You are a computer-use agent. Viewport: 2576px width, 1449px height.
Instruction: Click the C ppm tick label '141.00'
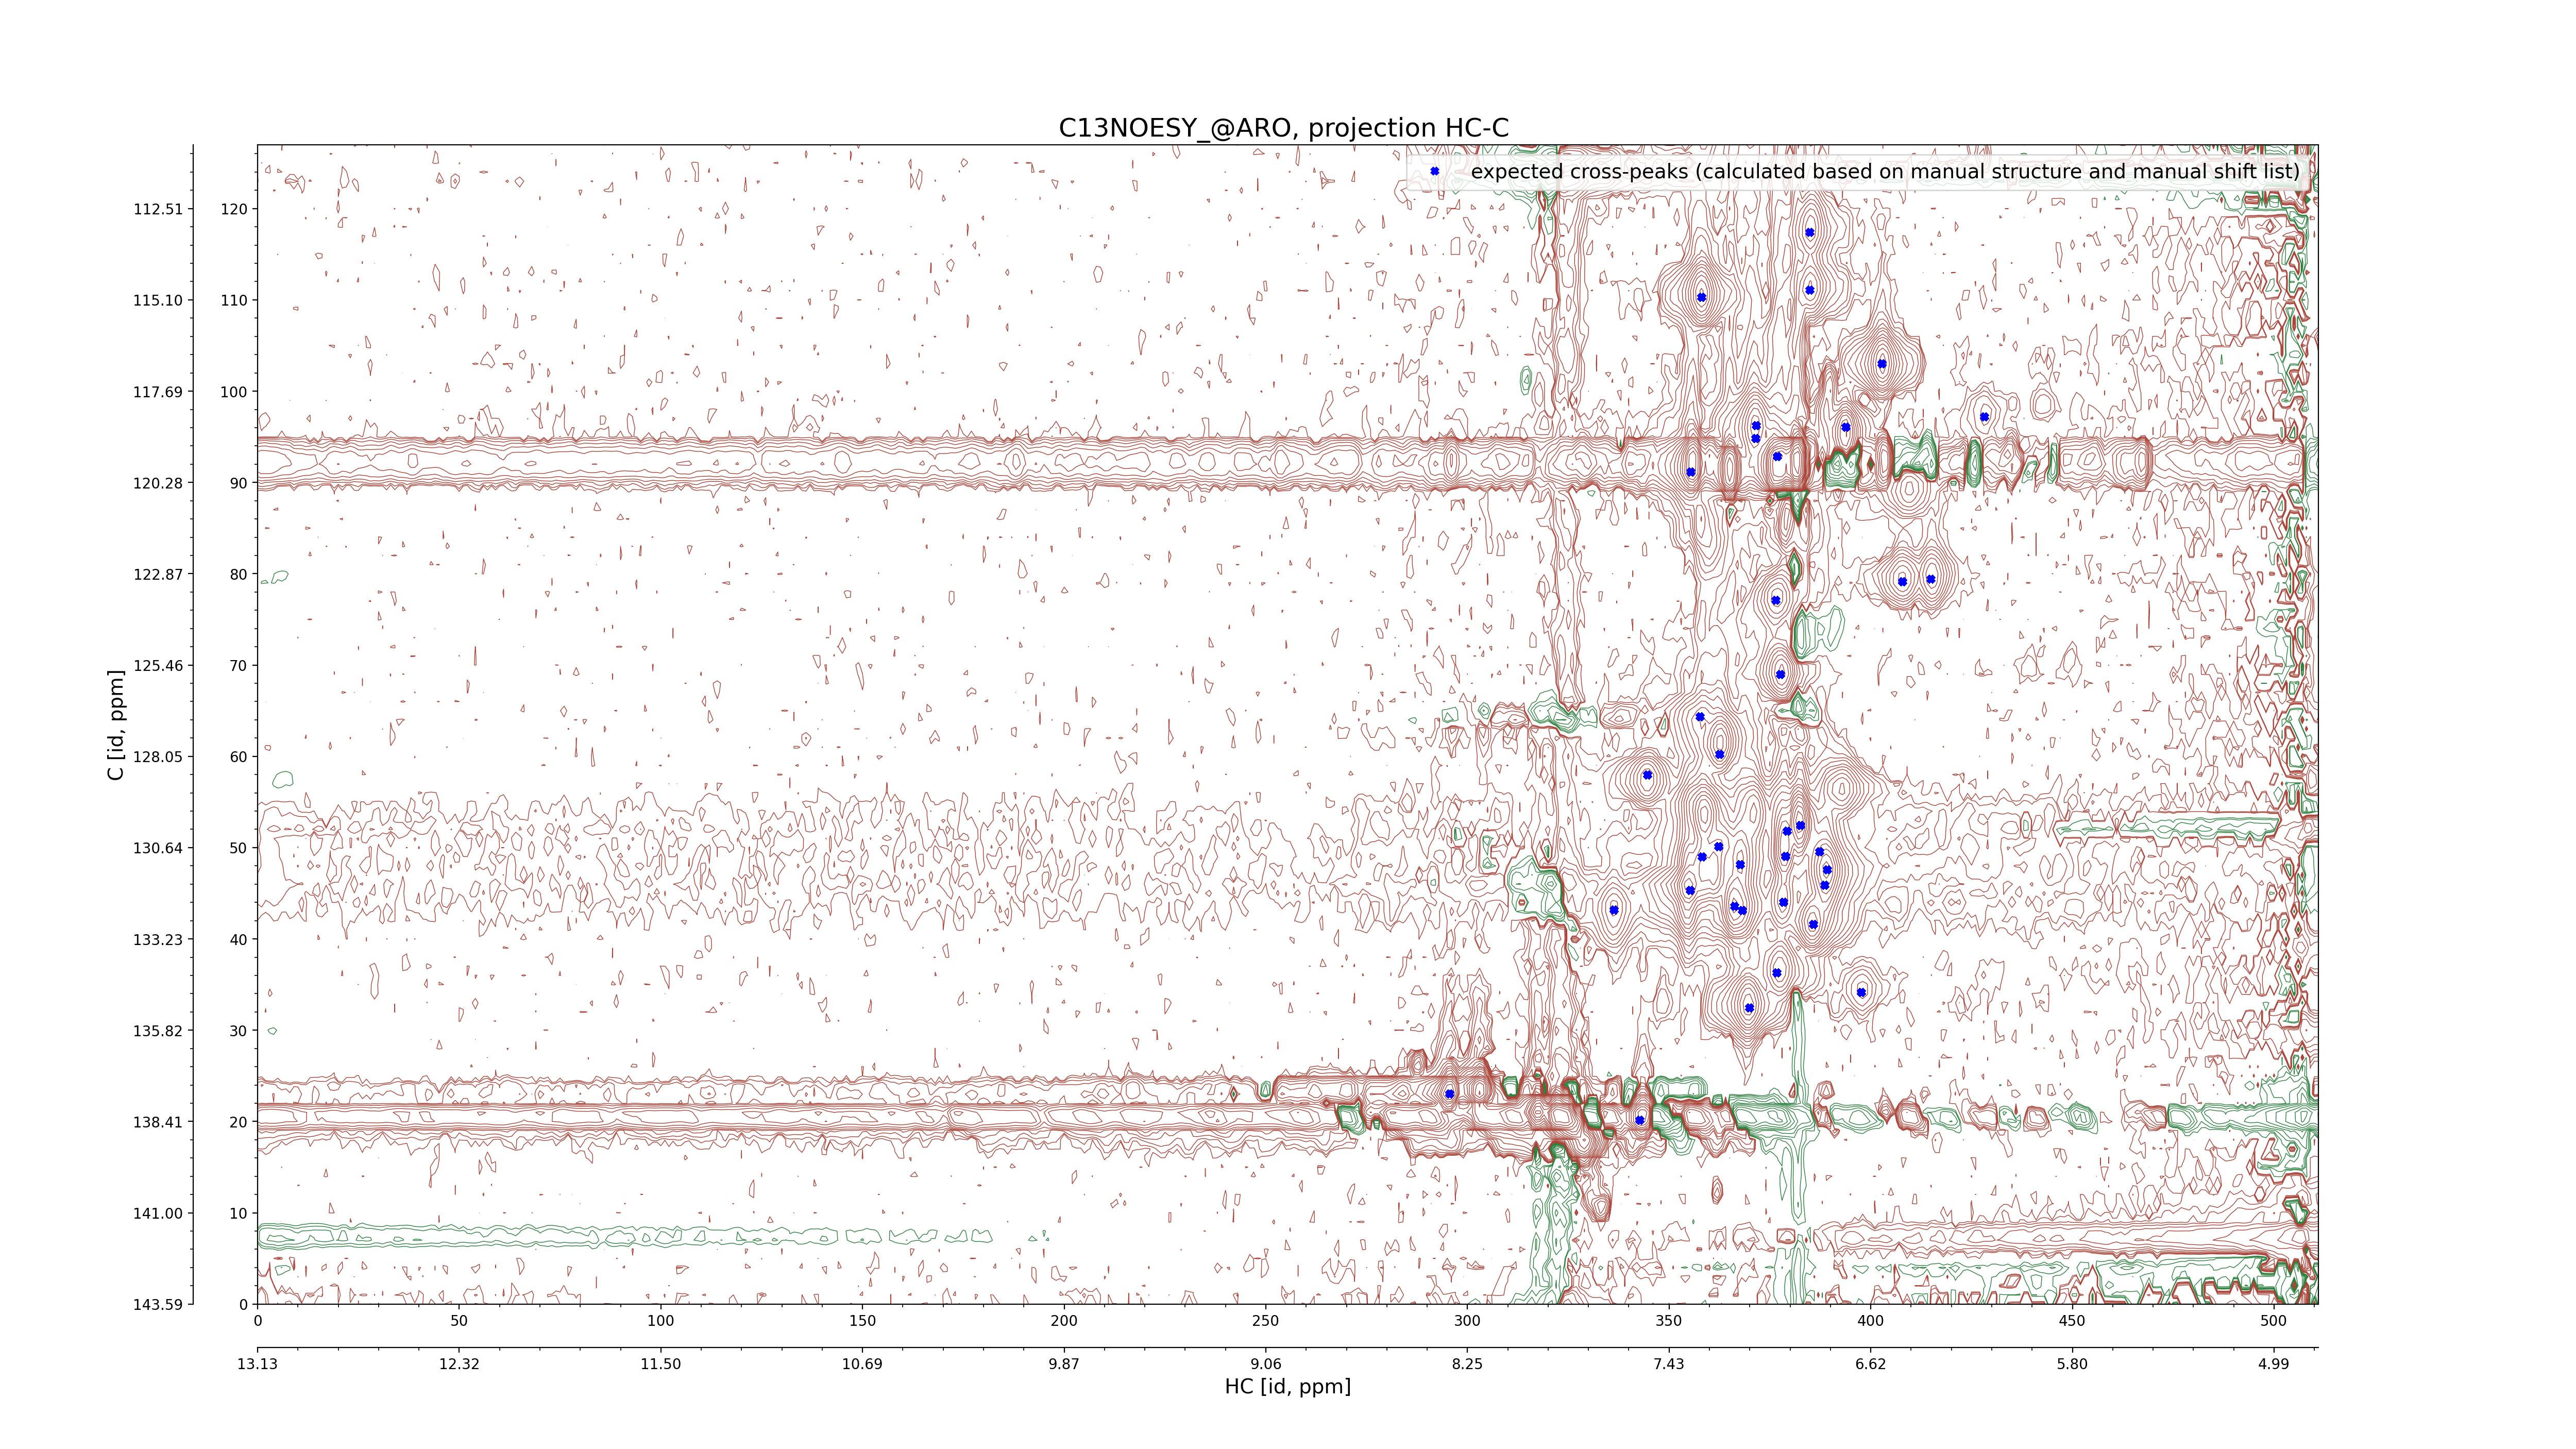[158, 1214]
